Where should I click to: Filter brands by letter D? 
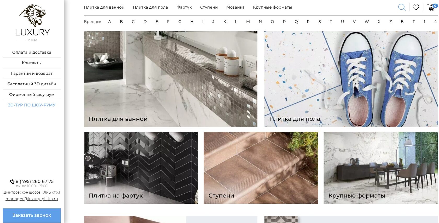coord(145,22)
